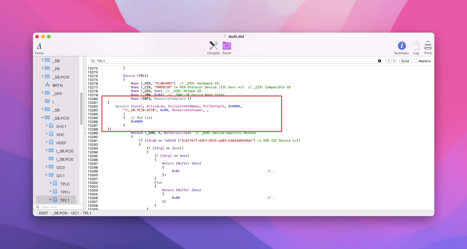
Task: Show the Summary info icon
Action: pyautogui.click(x=401, y=46)
